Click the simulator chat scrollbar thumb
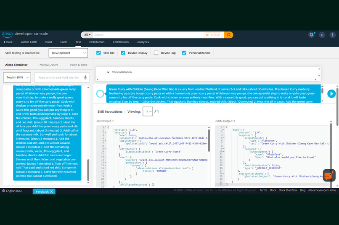The height and width of the screenshot is (225, 339). coord(88,170)
